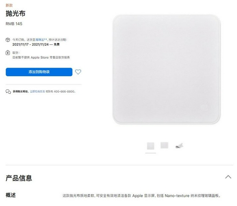Select the folded cloth thumbnail
The width and height of the screenshot is (237, 206).
point(179,146)
